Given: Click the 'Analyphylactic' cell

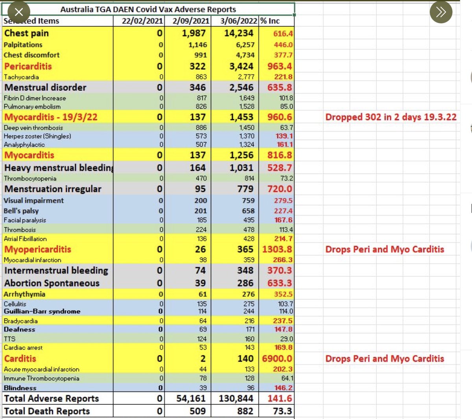Looking at the screenshot, I should (24, 144).
